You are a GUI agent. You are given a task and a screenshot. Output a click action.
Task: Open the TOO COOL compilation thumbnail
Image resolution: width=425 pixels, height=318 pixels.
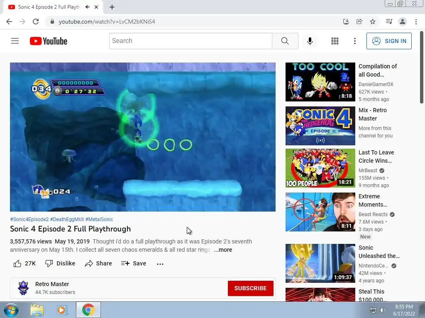[320, 82]
